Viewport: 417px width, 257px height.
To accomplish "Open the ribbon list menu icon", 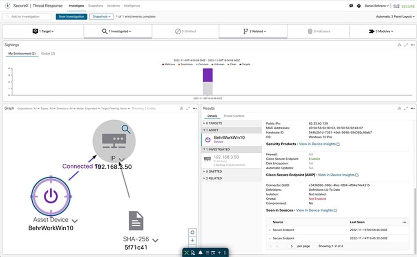I will (x=207, y=253).
